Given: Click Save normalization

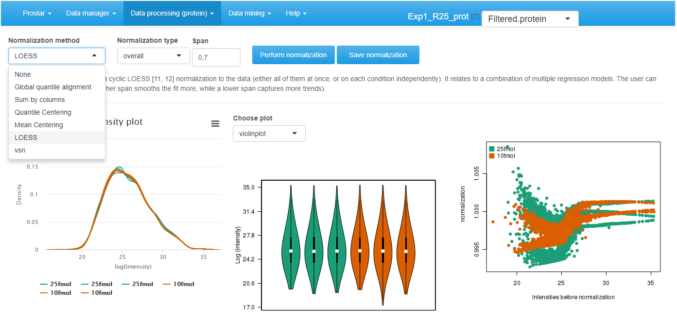Looking at the screenshot, I should coord(378,54).
